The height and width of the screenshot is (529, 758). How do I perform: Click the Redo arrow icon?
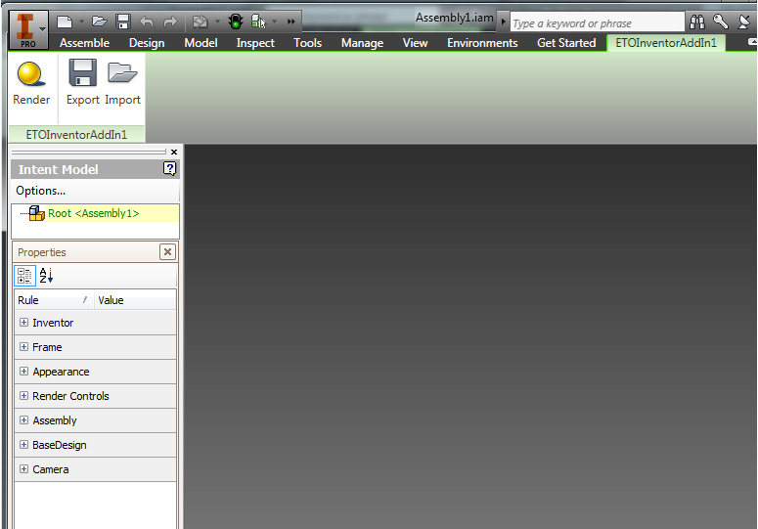pos(170,22)
